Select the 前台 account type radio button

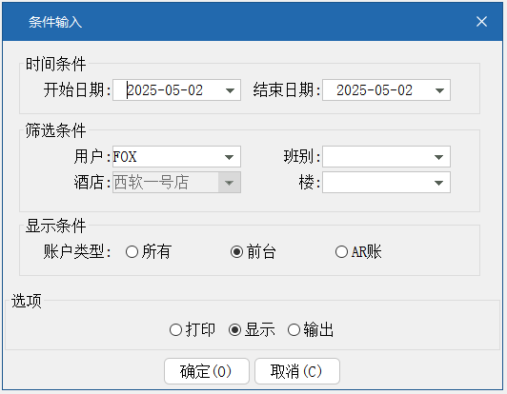click(236, 252)
